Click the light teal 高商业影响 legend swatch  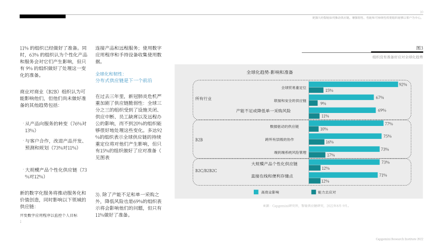click(256, 192)
